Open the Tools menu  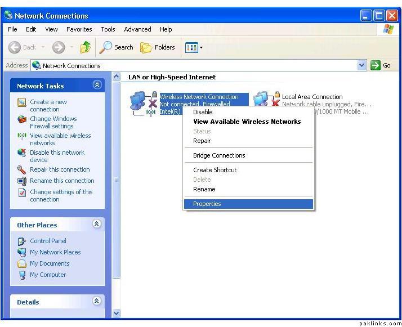coord(108,29)
